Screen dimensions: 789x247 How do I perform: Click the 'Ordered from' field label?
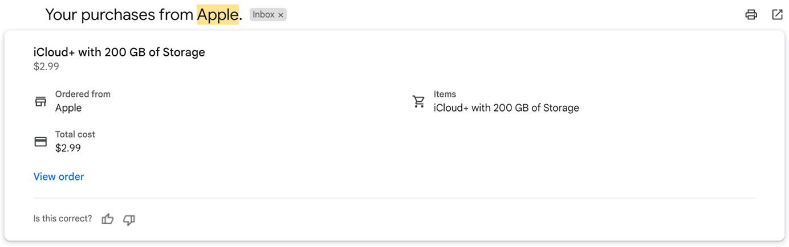[x=83, y=94]
